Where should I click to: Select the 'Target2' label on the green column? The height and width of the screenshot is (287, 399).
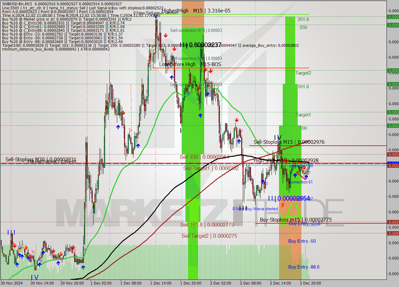point(303,73)
